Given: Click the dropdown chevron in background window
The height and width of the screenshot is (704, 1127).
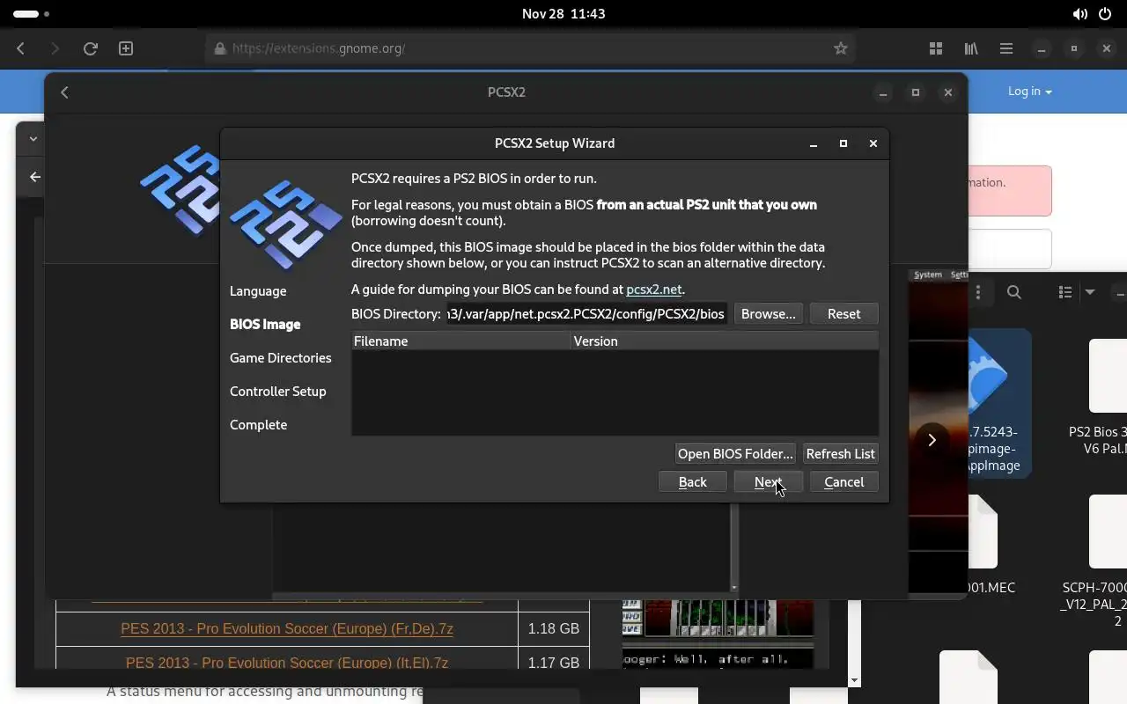Looking at the screenshot, I should (x=33, y=138).
